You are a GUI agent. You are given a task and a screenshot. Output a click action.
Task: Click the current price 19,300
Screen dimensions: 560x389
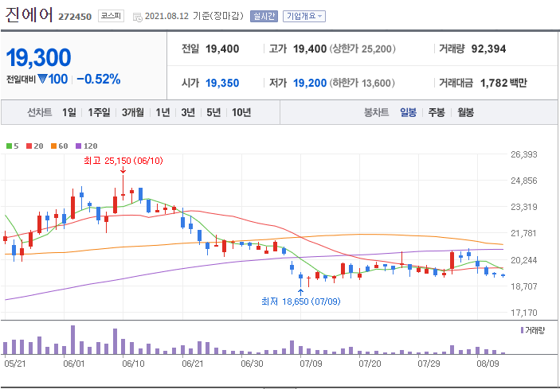click(38, 57)
